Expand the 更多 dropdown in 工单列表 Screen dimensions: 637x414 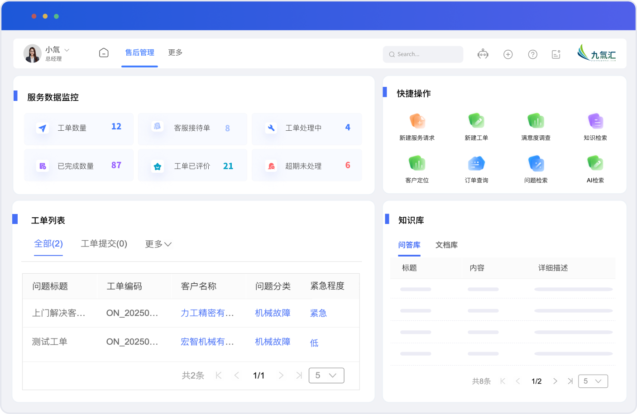coord(158,244)
